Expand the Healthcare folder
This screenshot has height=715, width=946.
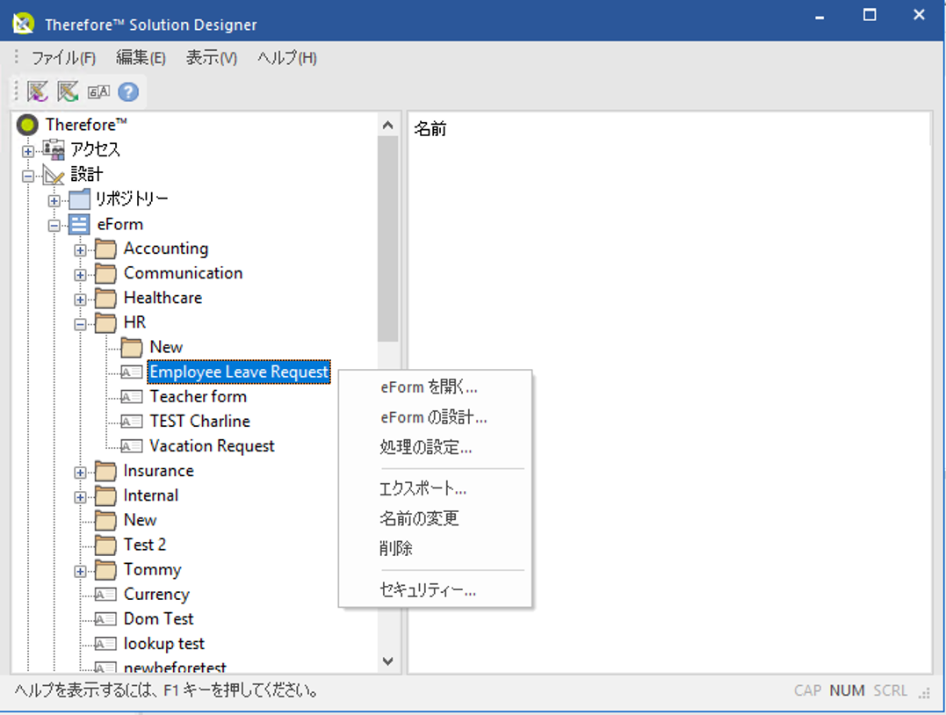pos(80,300)
